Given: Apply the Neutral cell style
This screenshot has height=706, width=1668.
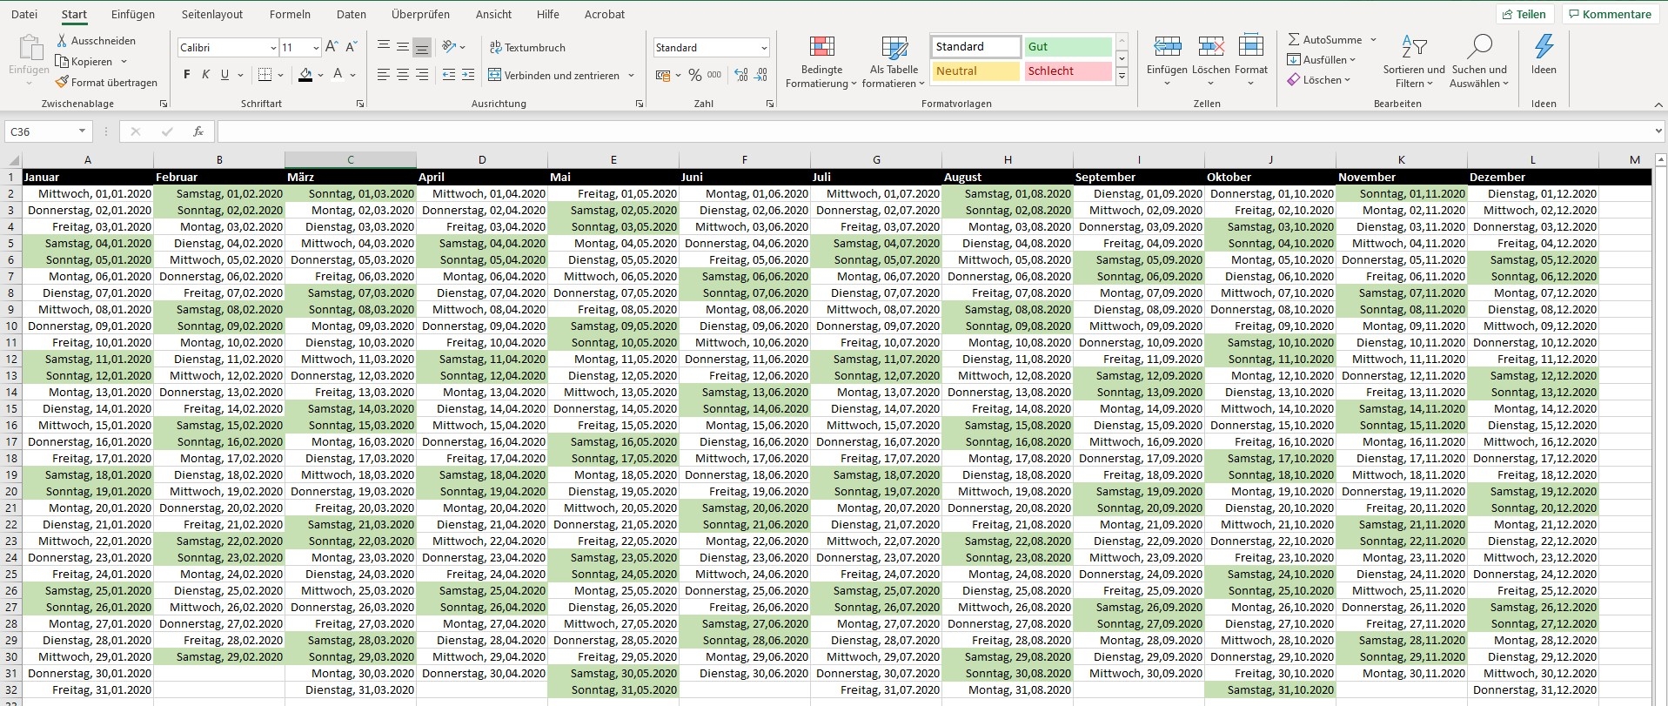Looking at the screenshot, I should [975, 71].
